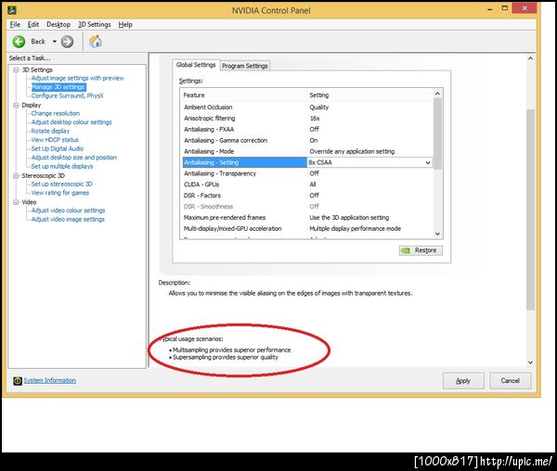Image resolution: width=557 pixels, height=471 pixels.
Task: Select Antialiasing - Gamma correction row
Action: [307, 140]
